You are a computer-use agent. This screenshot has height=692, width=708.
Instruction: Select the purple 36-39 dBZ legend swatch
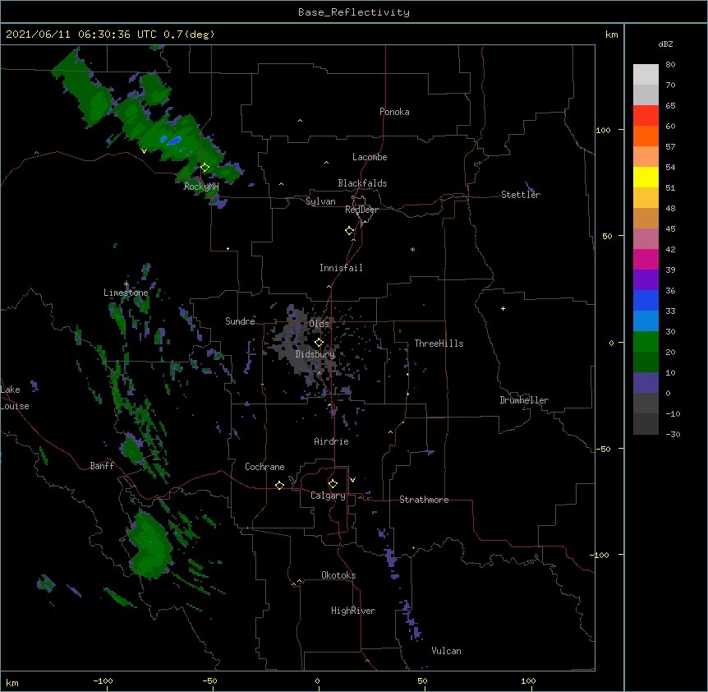[646, 280]
